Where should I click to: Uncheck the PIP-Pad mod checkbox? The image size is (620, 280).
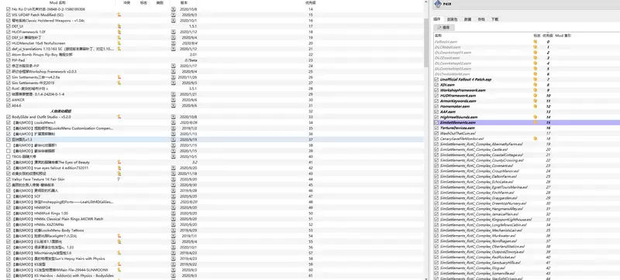(9, 60)
